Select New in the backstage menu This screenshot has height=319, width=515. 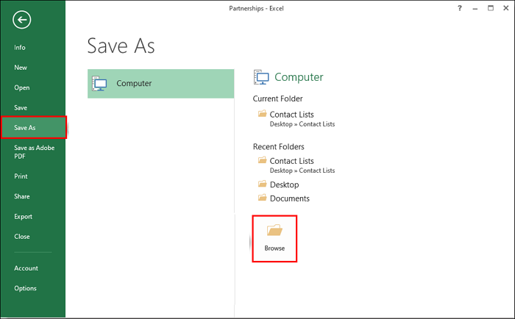(x=21, y=68)
